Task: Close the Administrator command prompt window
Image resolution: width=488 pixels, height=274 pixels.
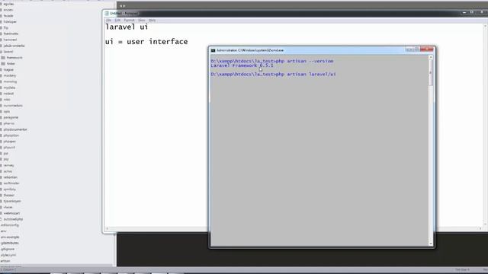Action: click(427, 49)
